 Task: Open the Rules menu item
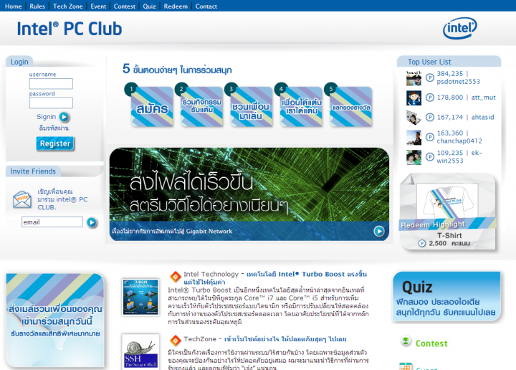pyautogui.click(x=37, y=6)
